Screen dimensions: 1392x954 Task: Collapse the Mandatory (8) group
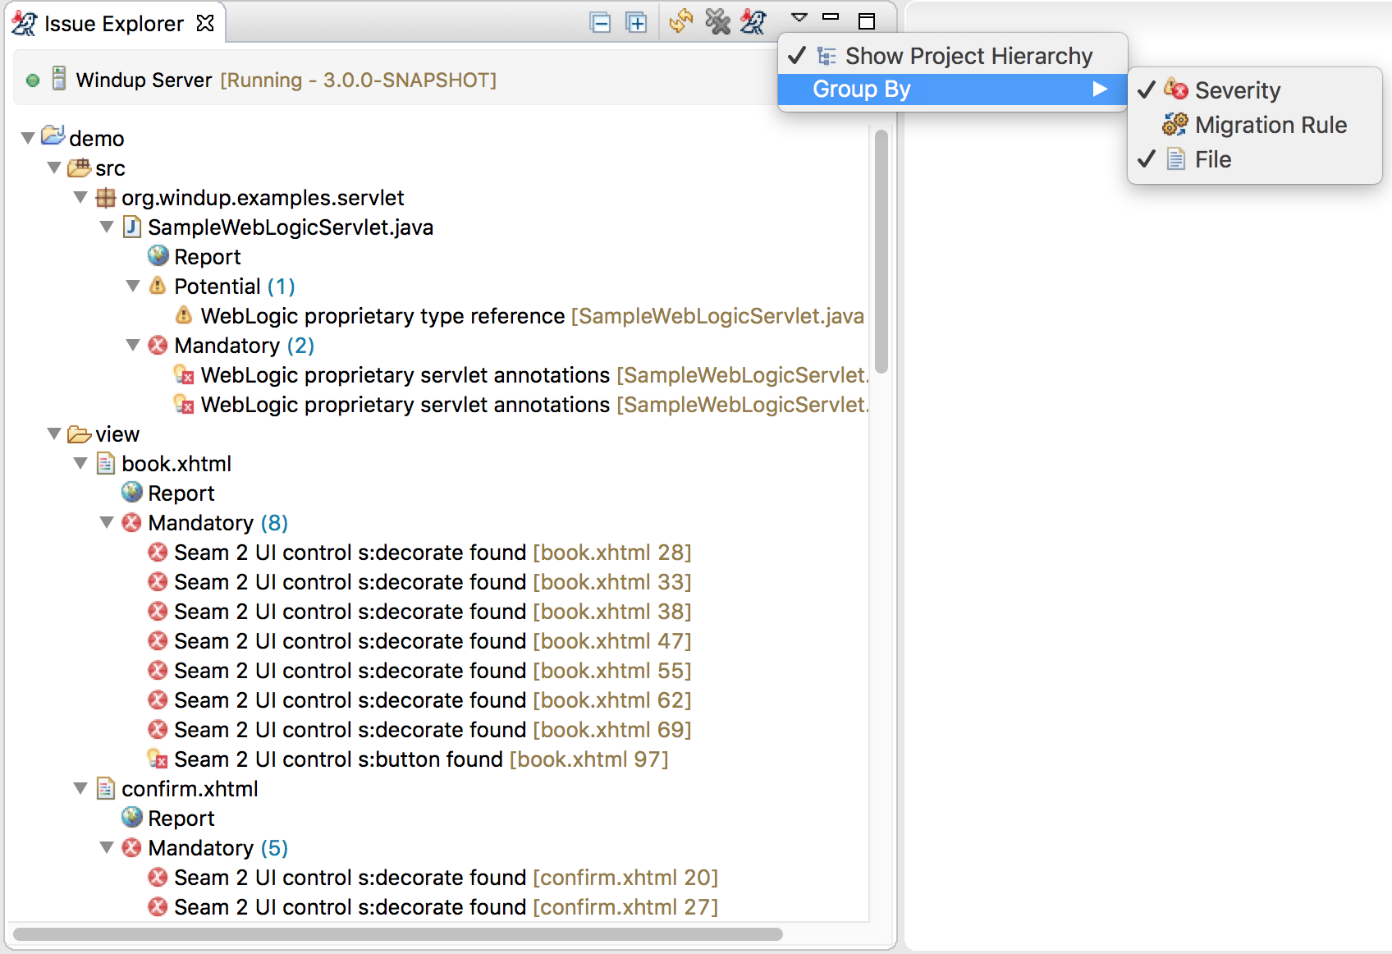point(107,523)
